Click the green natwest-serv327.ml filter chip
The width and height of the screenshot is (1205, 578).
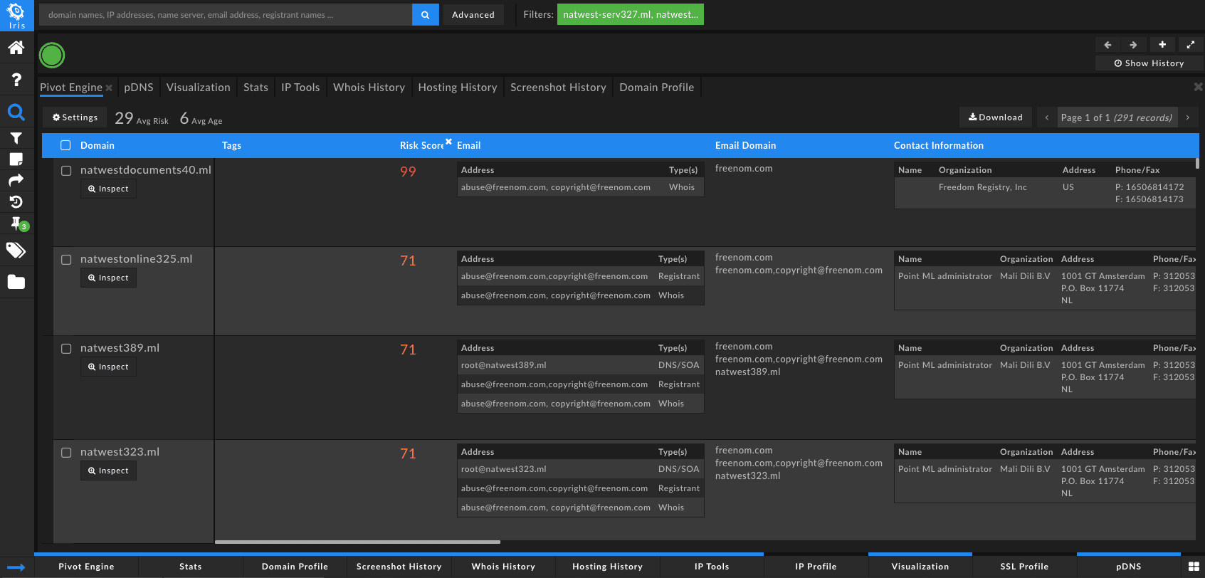click(x=631, y=14)
